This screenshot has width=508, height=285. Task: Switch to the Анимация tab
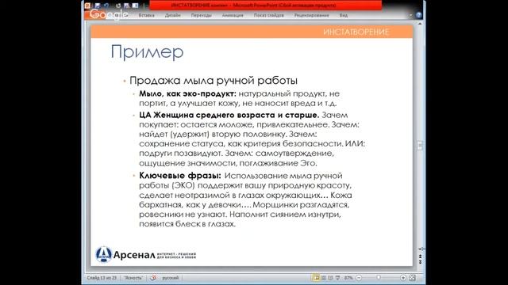pyautogui.click(x=233, y=15)
